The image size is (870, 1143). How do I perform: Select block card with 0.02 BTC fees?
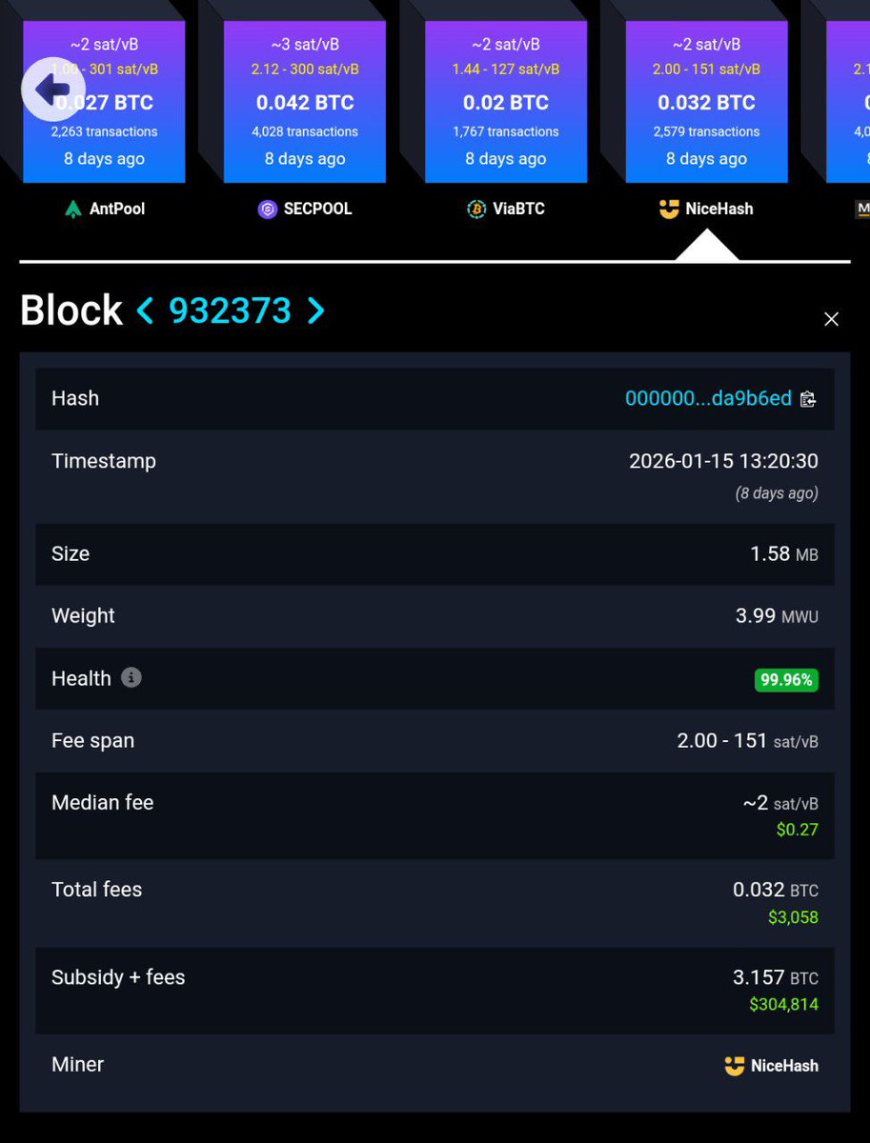pos(506,102)
